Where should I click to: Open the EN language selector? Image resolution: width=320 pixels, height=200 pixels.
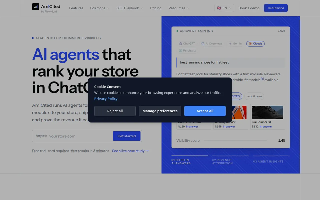[x=224, y=8]
